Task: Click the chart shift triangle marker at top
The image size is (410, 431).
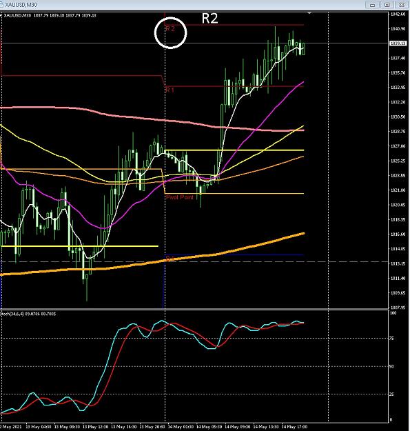Action: click(309, 12)
